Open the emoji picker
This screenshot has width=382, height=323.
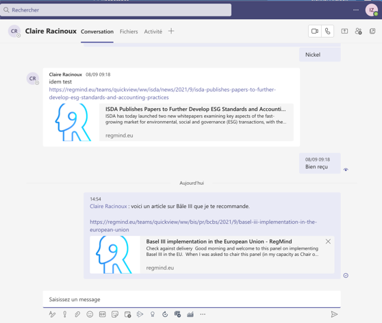coord(90,314)
